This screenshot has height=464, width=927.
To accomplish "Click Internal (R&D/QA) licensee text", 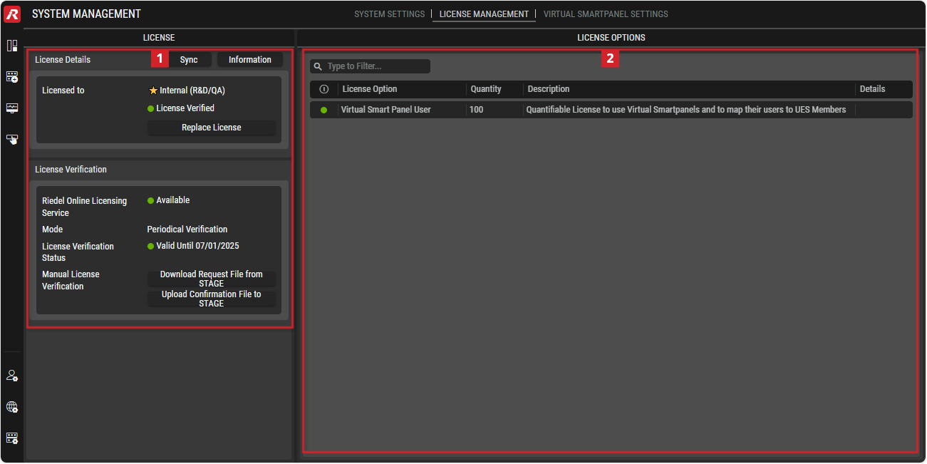I will tap(192, 91).
